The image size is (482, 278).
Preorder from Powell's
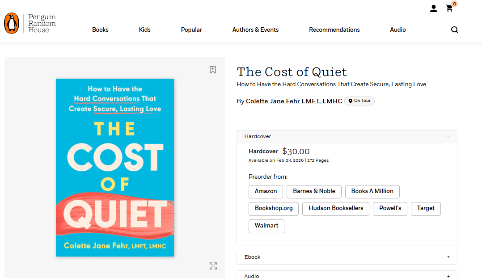coord(390,209)
